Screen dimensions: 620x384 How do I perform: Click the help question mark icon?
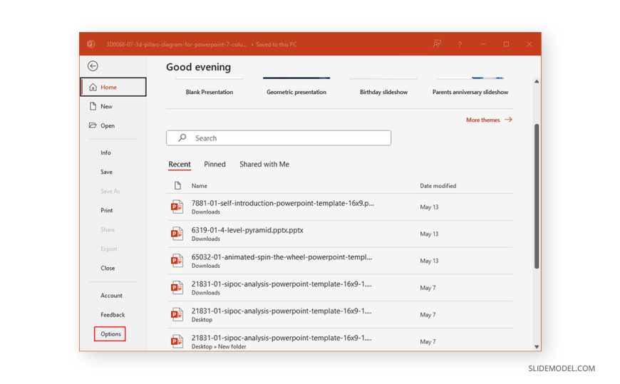460,44
